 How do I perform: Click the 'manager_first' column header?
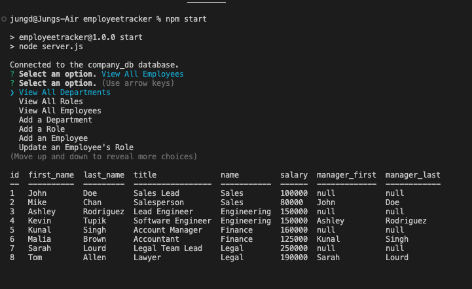coord(346,175)
